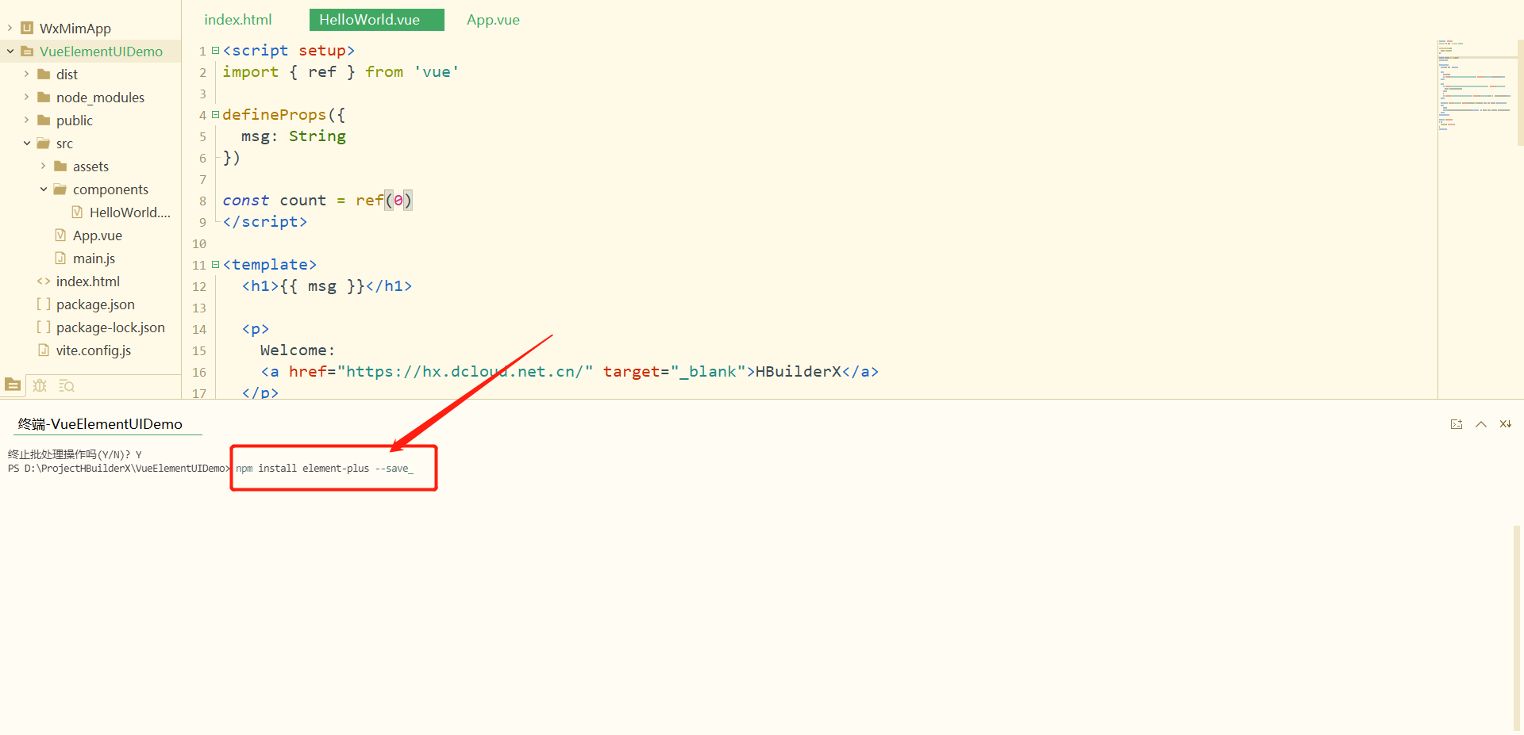
Task: Expand the assets folder arrow
Action: pos(43,167)
